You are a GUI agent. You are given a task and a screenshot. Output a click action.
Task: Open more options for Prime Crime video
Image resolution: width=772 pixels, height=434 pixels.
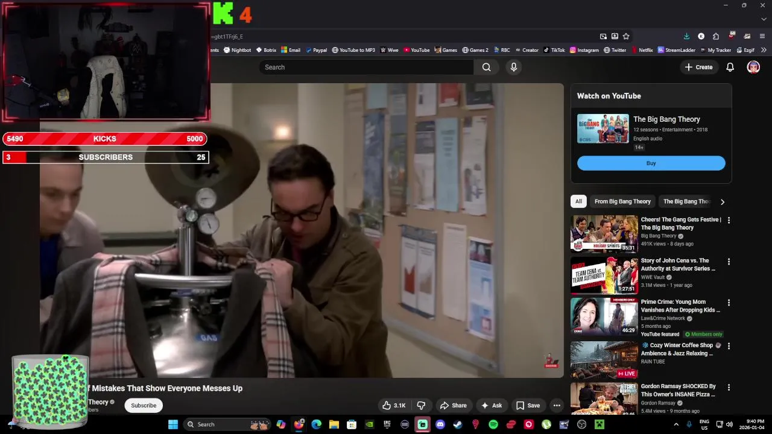click(x=729, y=303)
